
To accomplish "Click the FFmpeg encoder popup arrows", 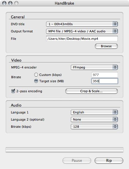I will (x=115, y=67).
